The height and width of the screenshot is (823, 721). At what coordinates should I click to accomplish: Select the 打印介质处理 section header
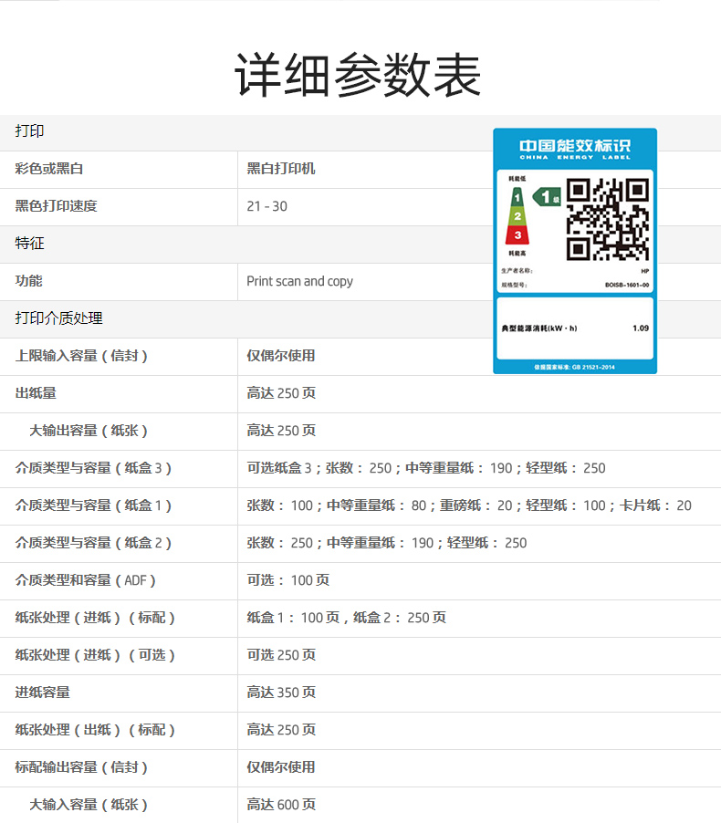(x=58, y=318)
